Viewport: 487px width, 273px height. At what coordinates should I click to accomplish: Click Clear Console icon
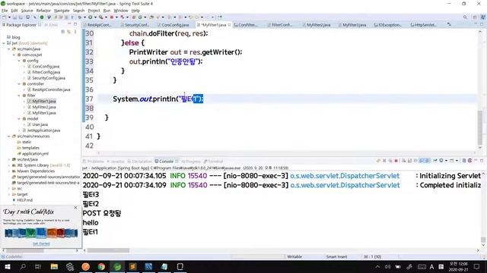(x=404, y=161)
